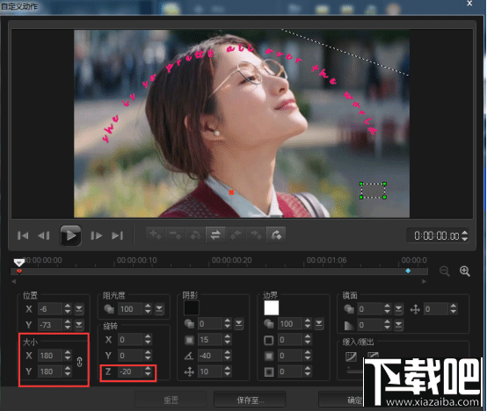Adjust the timecode with its spinner arrows
This screenshot has width=487, height=411.
(x=465, y=235)
